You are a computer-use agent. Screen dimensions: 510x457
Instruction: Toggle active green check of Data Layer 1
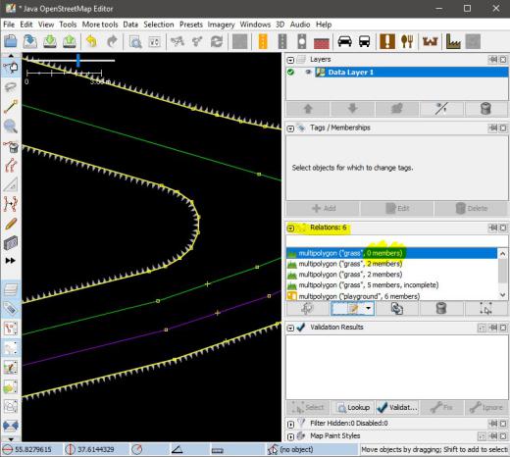290,72
